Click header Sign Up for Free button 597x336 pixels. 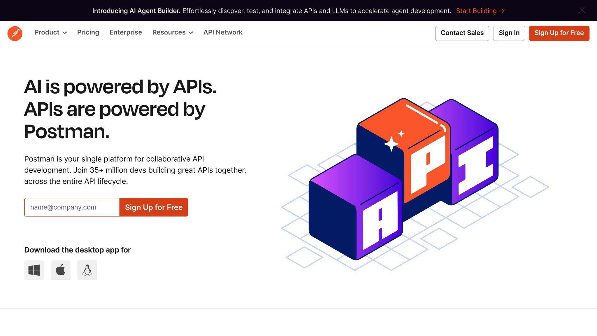pyautogui.click(x=559, y=33)
